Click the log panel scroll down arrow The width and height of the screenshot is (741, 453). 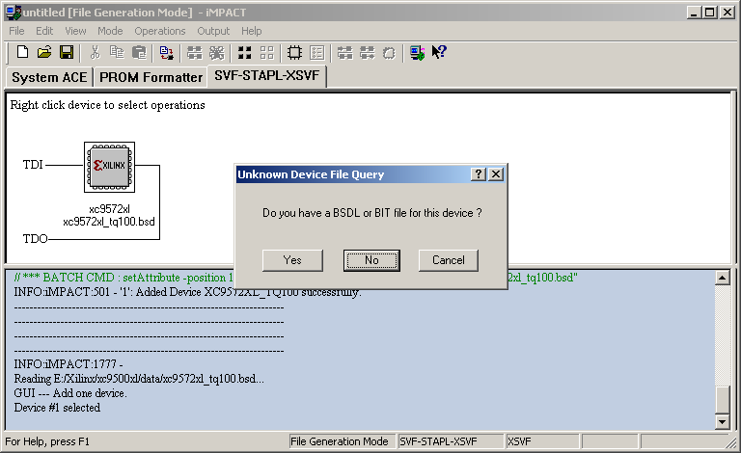point(722,421)
